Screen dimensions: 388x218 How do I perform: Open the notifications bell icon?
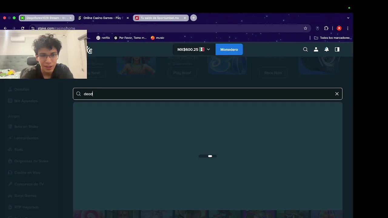[x=326, y=49]
